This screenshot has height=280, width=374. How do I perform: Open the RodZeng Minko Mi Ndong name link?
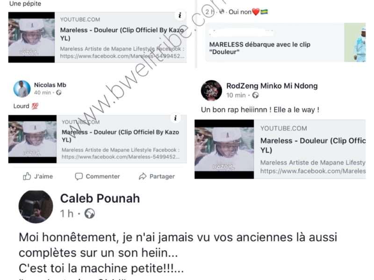point(272,86)
